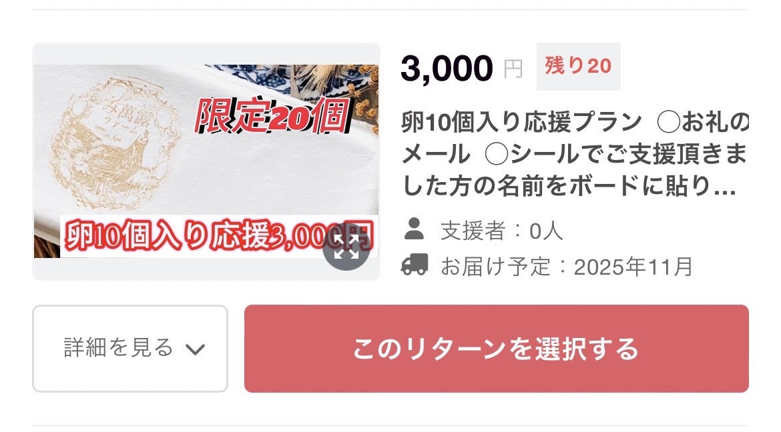Click the 卵10個入り応援プラン title text
This screenshot has width=781, height=432.
[x=521, y=122]
